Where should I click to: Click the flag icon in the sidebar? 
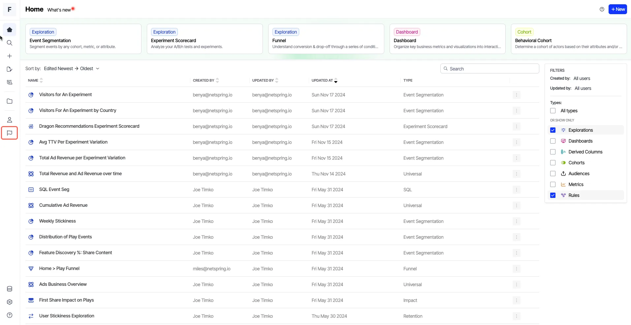(10, 133)
